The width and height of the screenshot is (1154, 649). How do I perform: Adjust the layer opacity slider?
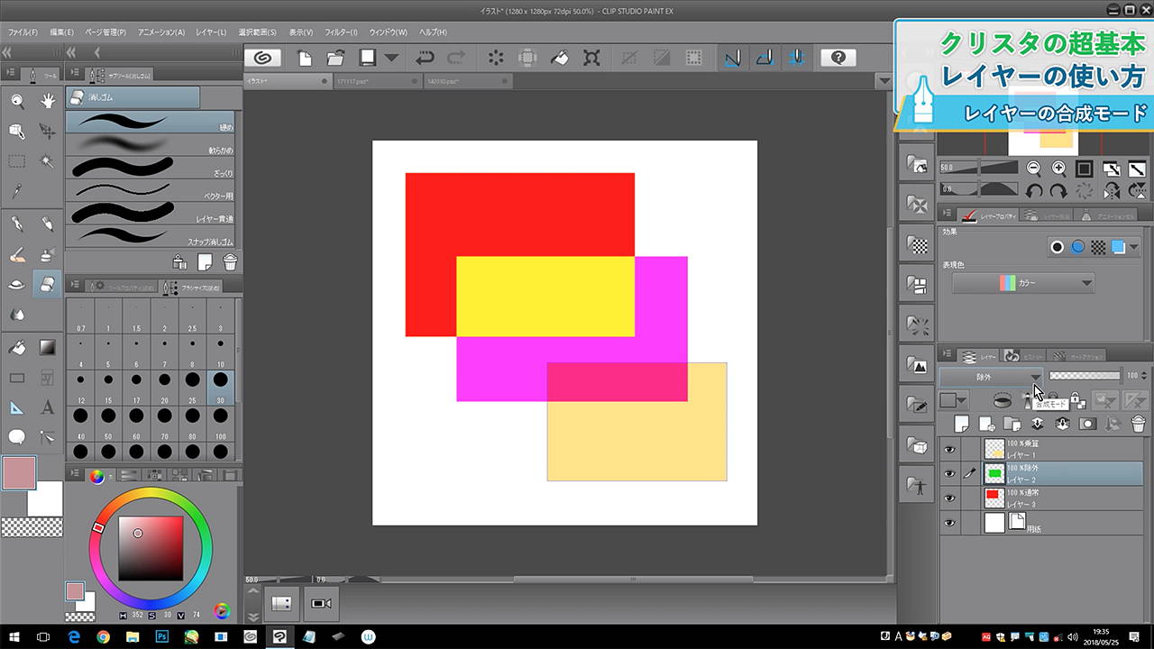point(1084,376)
